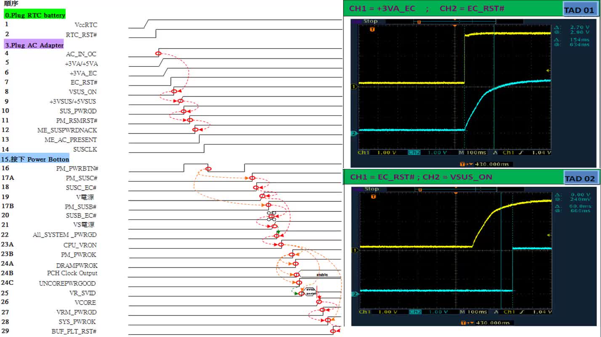The image size is (601, 337).
Task: Select the DRAMPWROK signal label
Action: pyautogui.click(x=77, y=265)
